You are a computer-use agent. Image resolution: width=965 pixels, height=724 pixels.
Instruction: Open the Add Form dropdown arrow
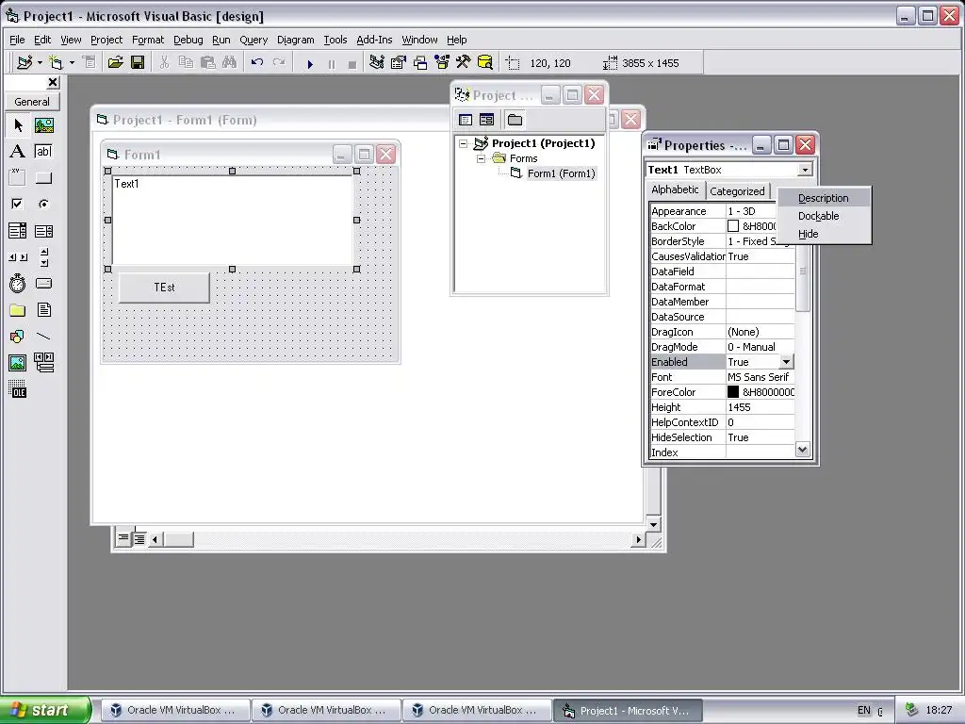point(72,63)
